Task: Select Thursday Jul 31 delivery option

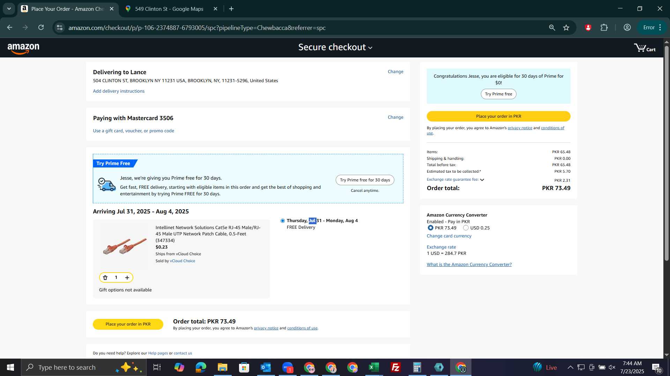Action: pos(283,221)
